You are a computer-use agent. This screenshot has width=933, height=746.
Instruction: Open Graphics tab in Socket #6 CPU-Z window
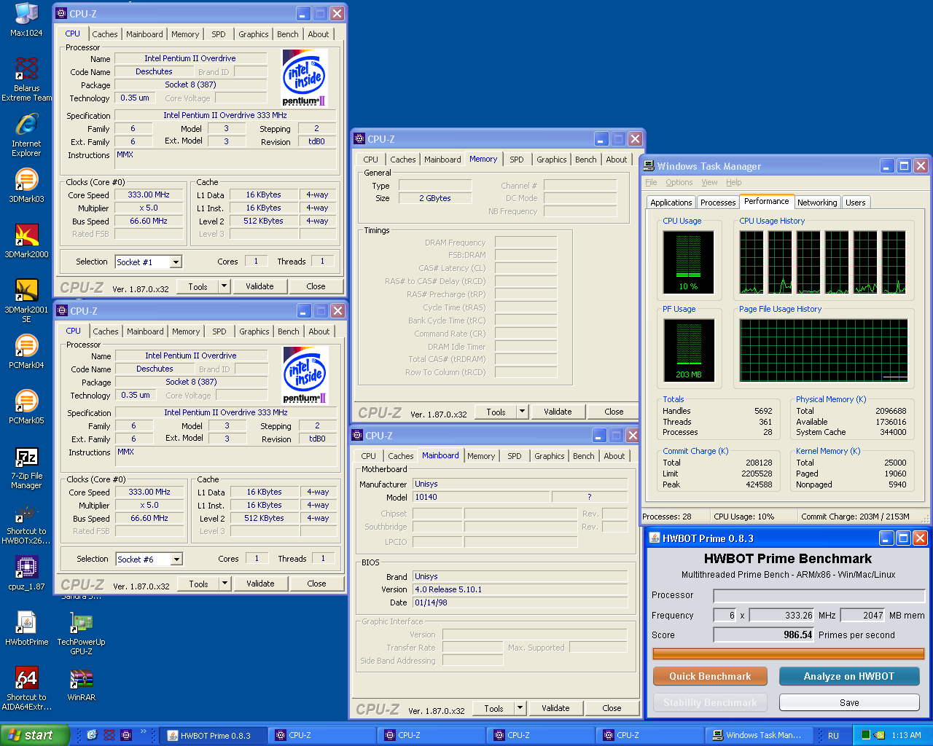(x=254, y=331)
